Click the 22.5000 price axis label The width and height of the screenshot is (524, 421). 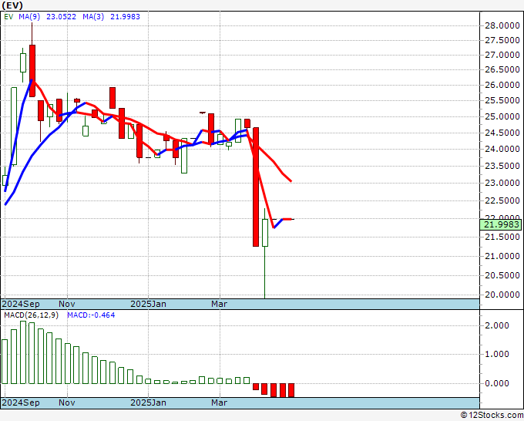click(x=502, y=200)
